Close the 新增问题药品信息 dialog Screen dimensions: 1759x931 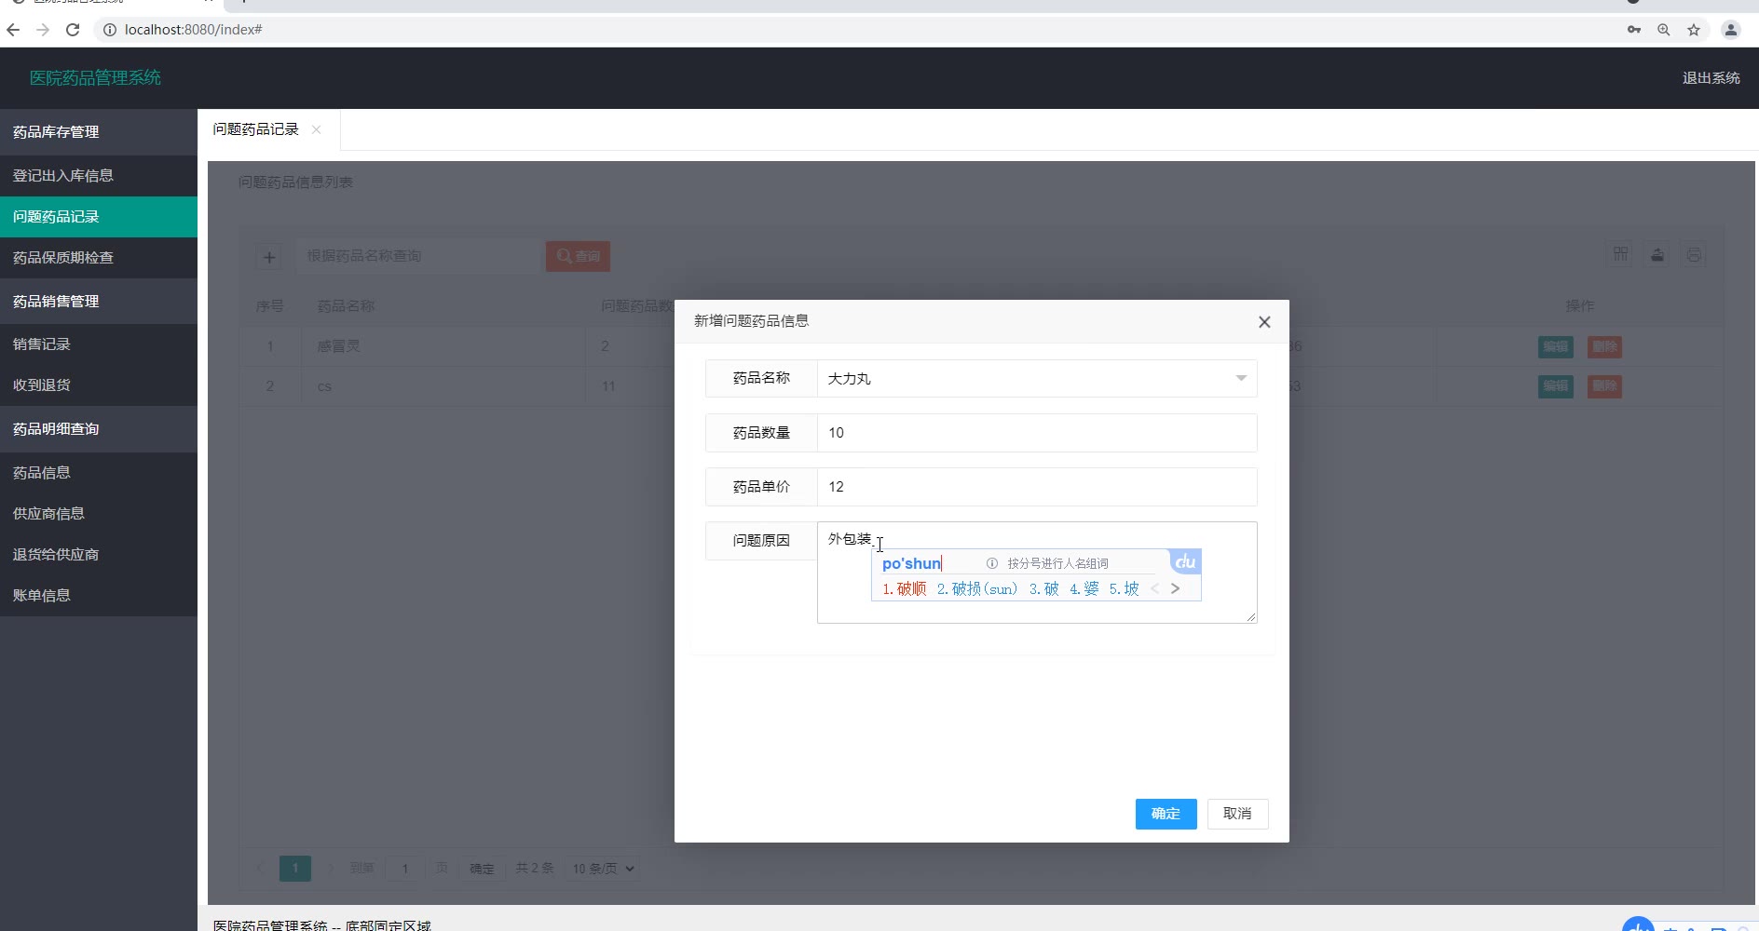pos(1264,322)
